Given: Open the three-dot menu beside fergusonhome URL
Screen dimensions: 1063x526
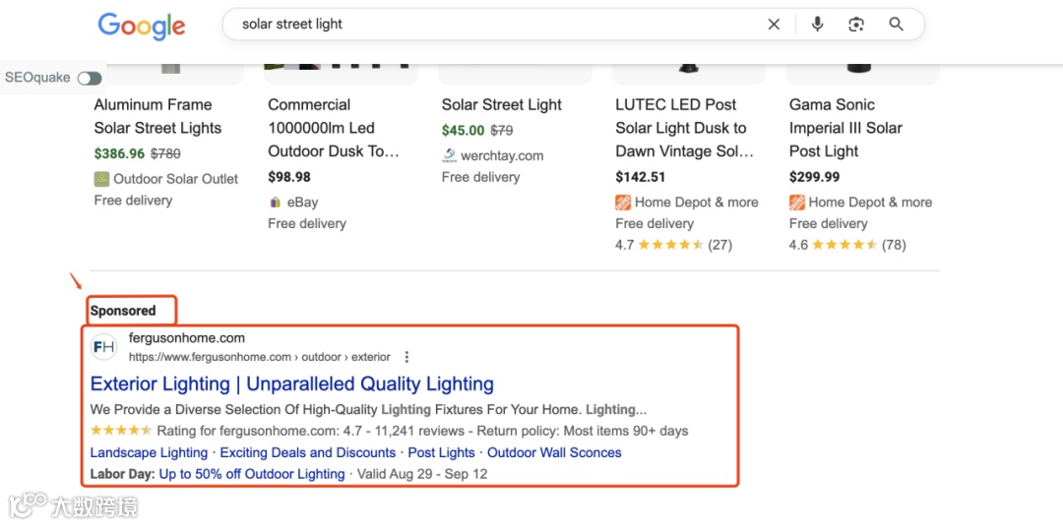Looking at the screenshot, I should pos(406,357).
